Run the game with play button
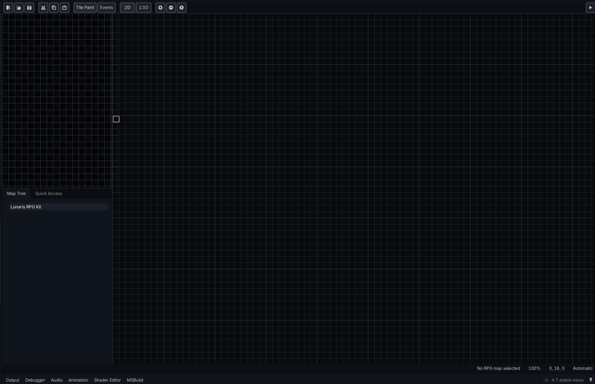 pos(590,7)
